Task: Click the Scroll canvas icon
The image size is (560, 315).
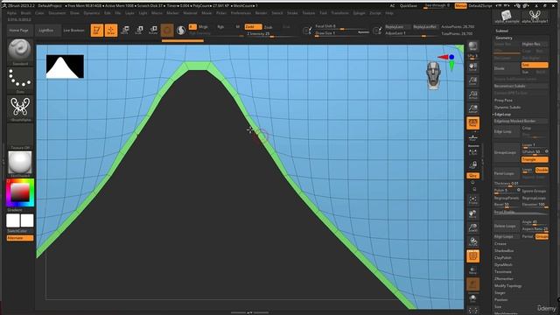Action: (x=472, y=67)
